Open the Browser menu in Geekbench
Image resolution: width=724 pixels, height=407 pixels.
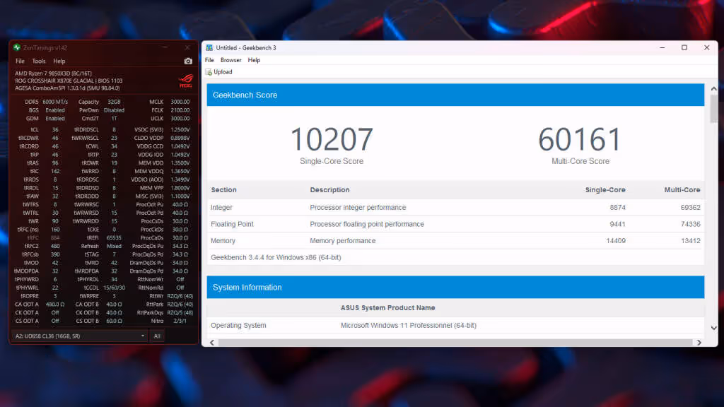[231, 60]
